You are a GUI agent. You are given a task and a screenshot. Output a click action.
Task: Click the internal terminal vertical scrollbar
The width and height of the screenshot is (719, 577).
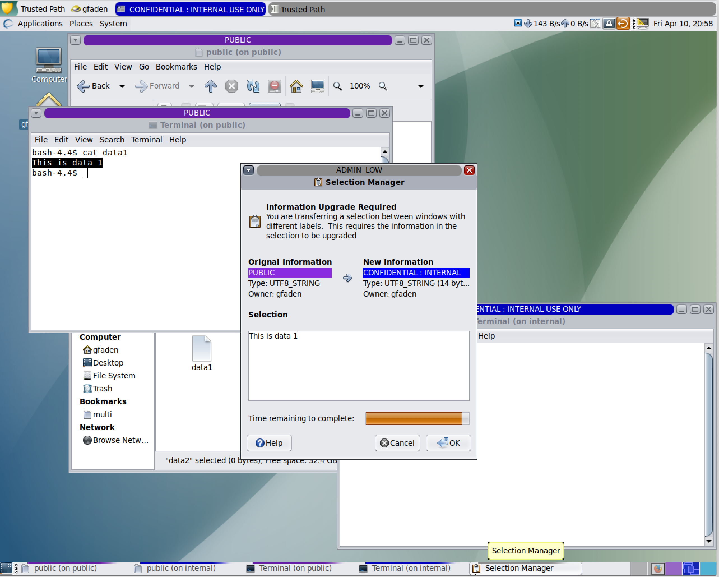click(709, 444)
